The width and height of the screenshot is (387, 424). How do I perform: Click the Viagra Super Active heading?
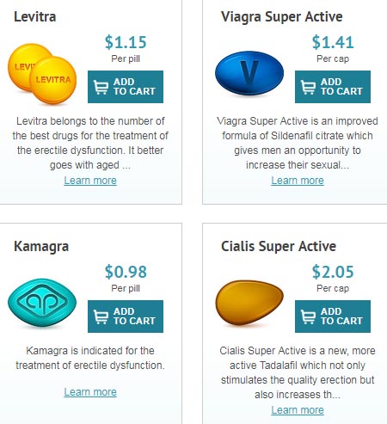282,17
